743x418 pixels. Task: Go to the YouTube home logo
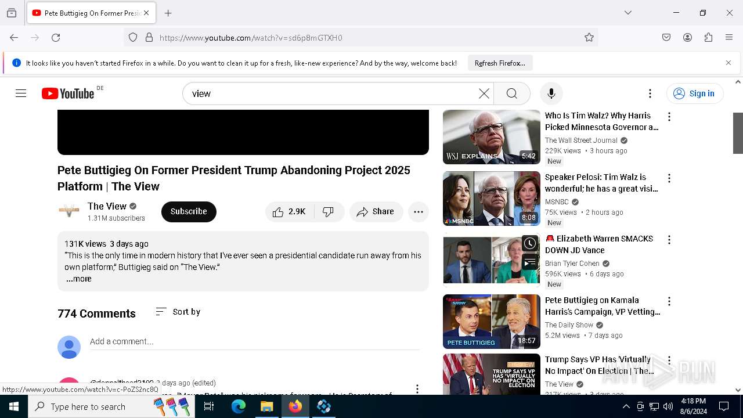coord(68,93)
